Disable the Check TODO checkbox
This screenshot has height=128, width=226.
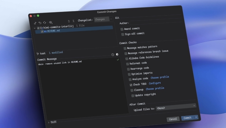pos(131,85)
